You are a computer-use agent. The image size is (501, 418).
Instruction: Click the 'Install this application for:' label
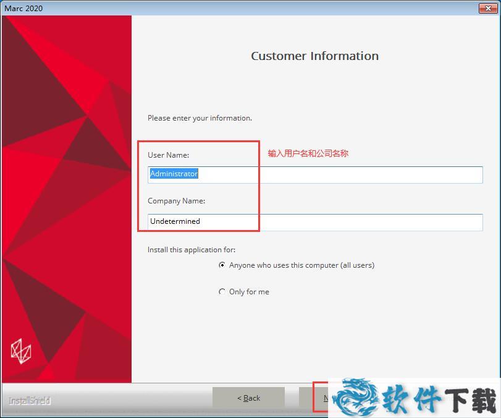pos(192,250)
